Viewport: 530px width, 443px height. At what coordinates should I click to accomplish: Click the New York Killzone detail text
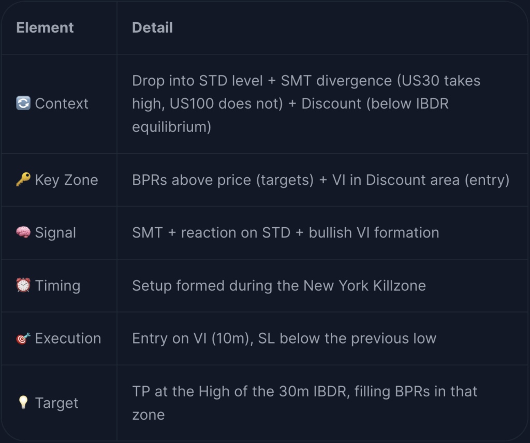tap(279, 286)
